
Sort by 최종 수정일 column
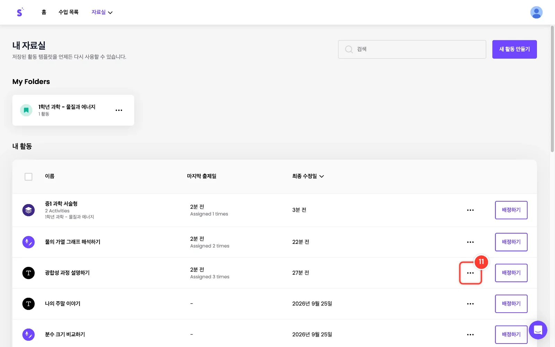tap(308, 176)
